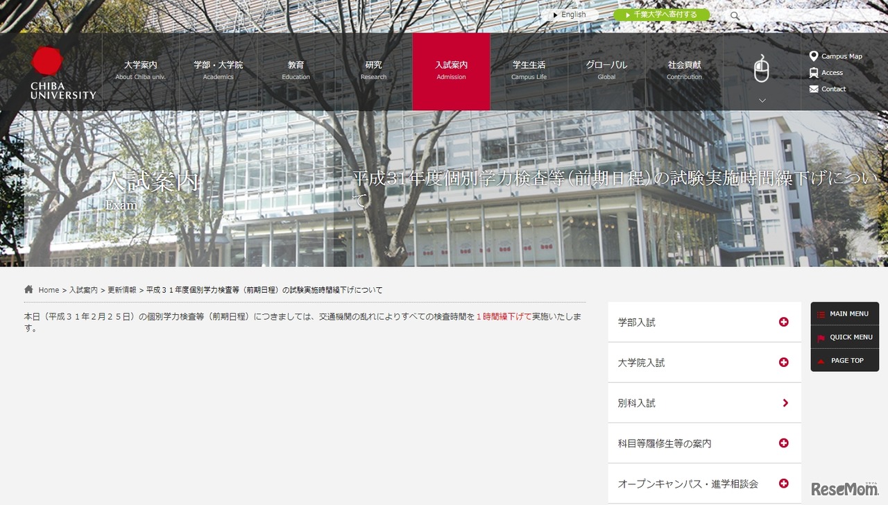Click the mouse scroll icon in the navbar
This screenshot has width=888, height=505.
(761, 68)
